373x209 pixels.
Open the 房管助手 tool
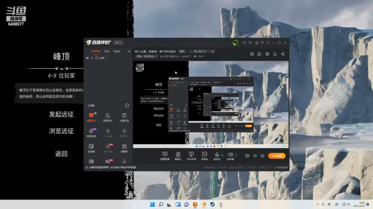[108, 117]
